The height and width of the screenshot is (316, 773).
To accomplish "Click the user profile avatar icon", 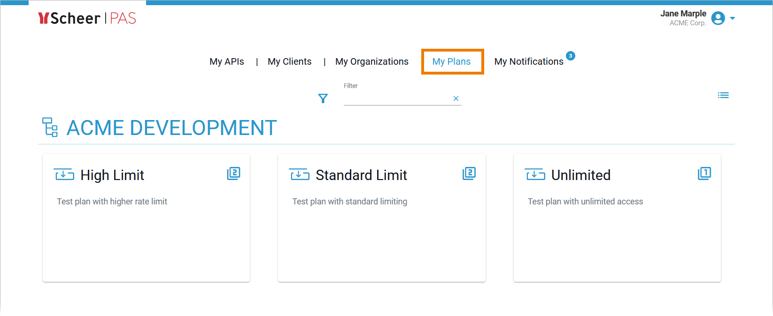I will [x=718, y=18].
